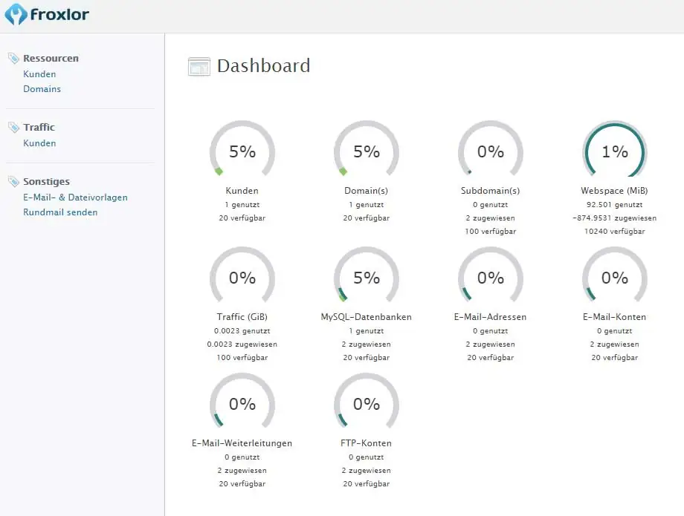Click the Domain(s) usage gauge

[x=367, y=152]
